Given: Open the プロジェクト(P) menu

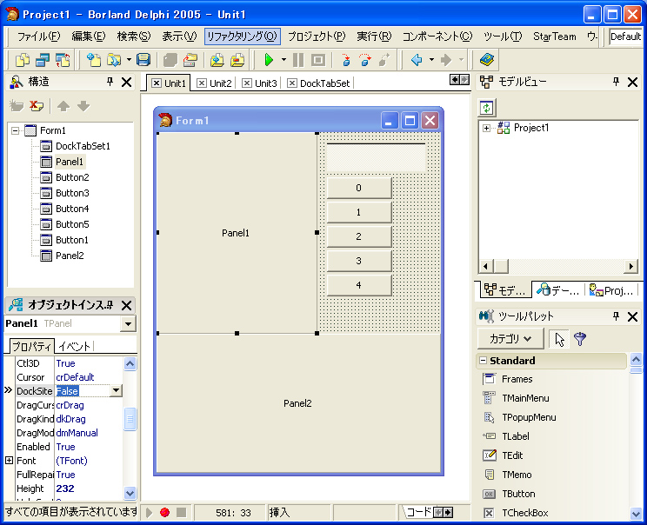Looking at the screenshot, I should click(317, 37).
